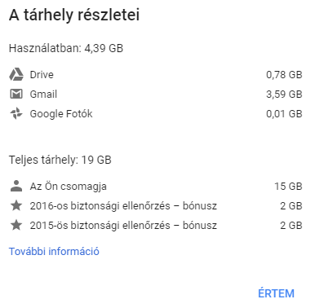Click the Google Fotók pinwheel icon
This screenshot has height=308, width=311.
coord(16,113)
